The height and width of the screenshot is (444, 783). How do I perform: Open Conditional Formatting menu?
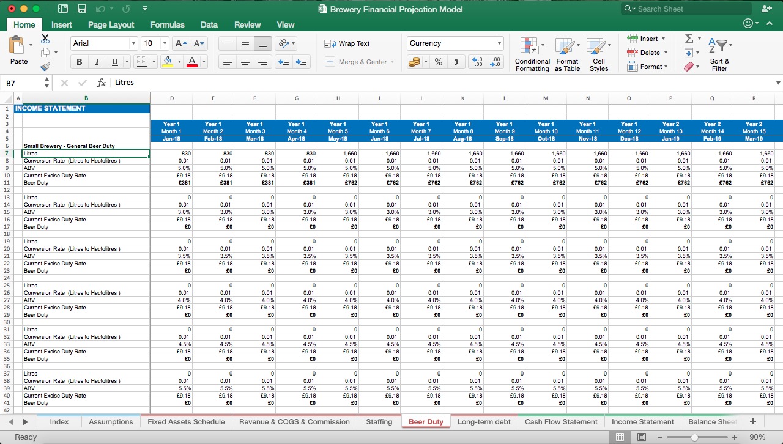point(532,54)
